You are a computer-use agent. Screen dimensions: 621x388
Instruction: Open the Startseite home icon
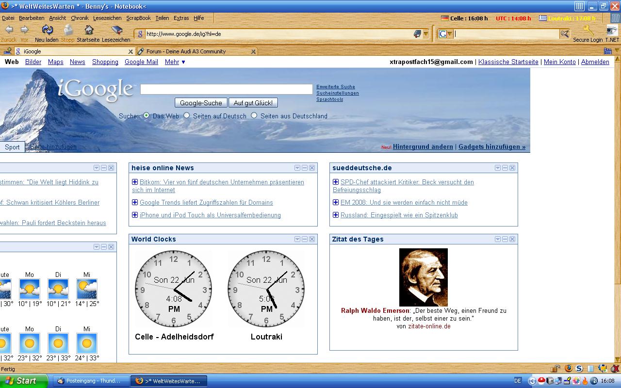tap(89, 30)
